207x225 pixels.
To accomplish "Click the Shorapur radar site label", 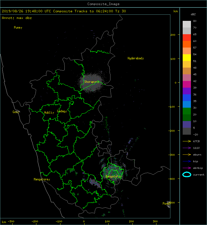I will (91, 82).
